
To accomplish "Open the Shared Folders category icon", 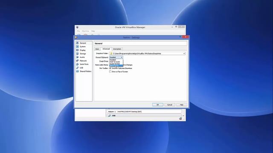I will click(x=78, y=71).
